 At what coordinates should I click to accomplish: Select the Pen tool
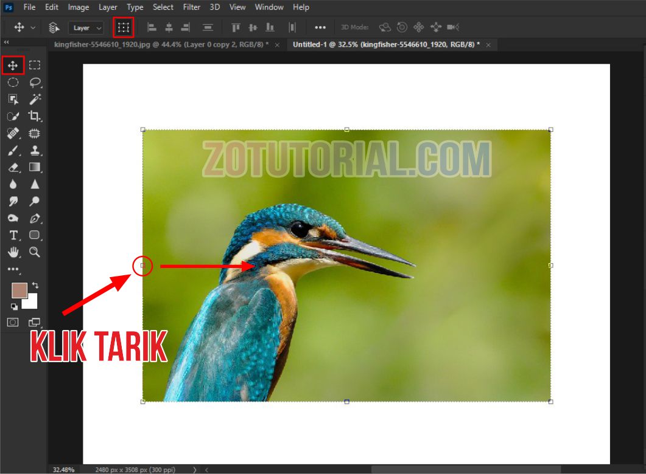(x=35, y=218)
